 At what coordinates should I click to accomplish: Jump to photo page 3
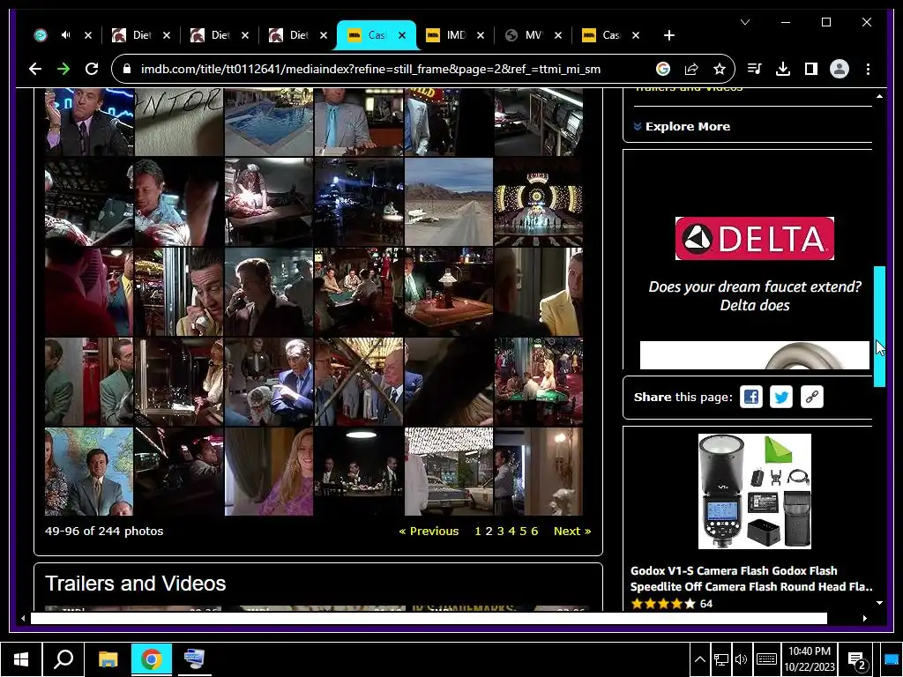[x=501, y=532]
